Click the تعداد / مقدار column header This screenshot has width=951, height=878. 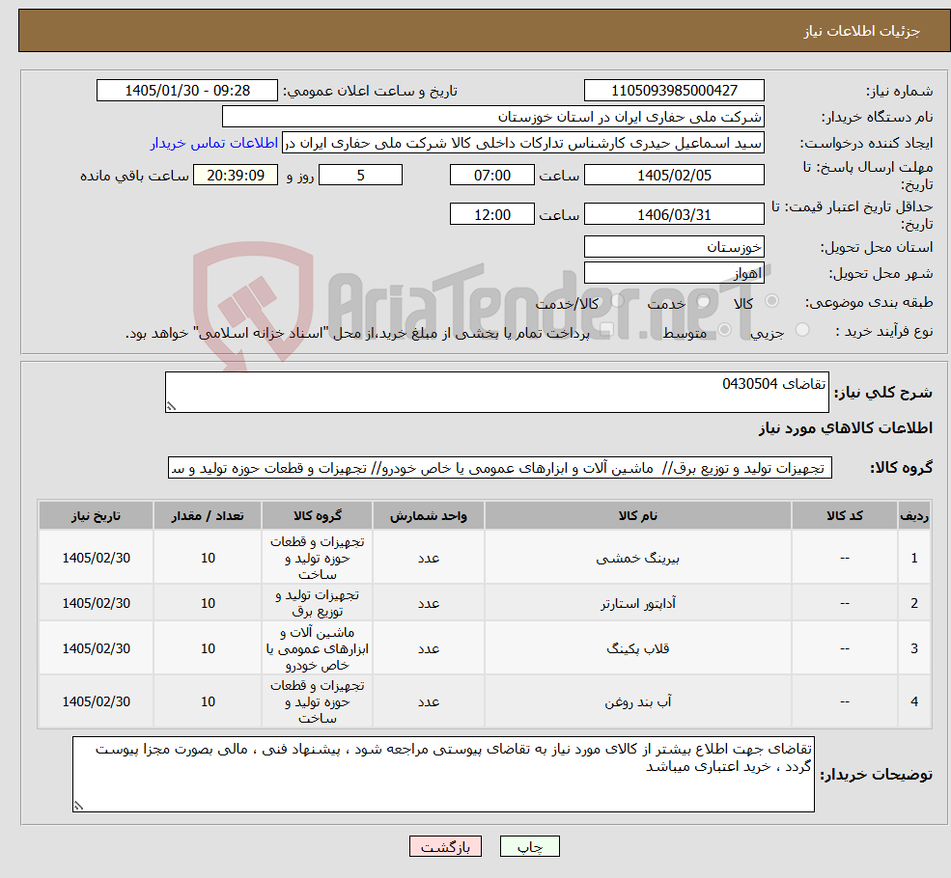208,515
